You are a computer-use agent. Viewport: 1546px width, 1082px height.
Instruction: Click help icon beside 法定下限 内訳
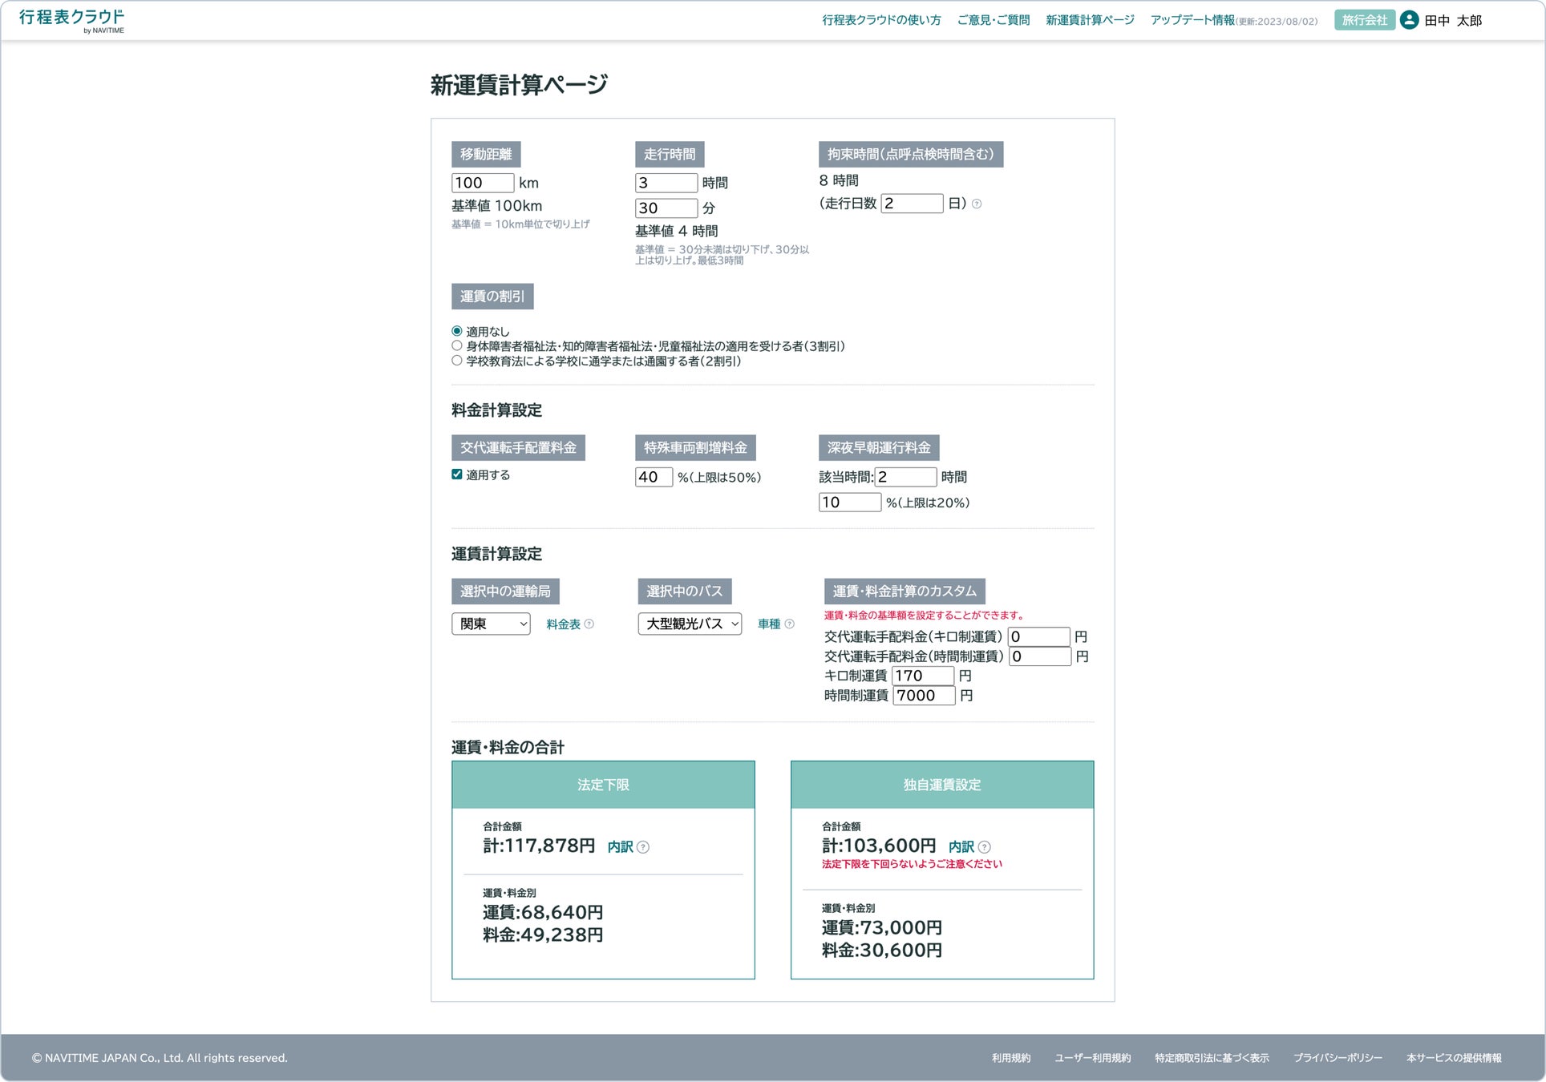click(x=643, y=847)
